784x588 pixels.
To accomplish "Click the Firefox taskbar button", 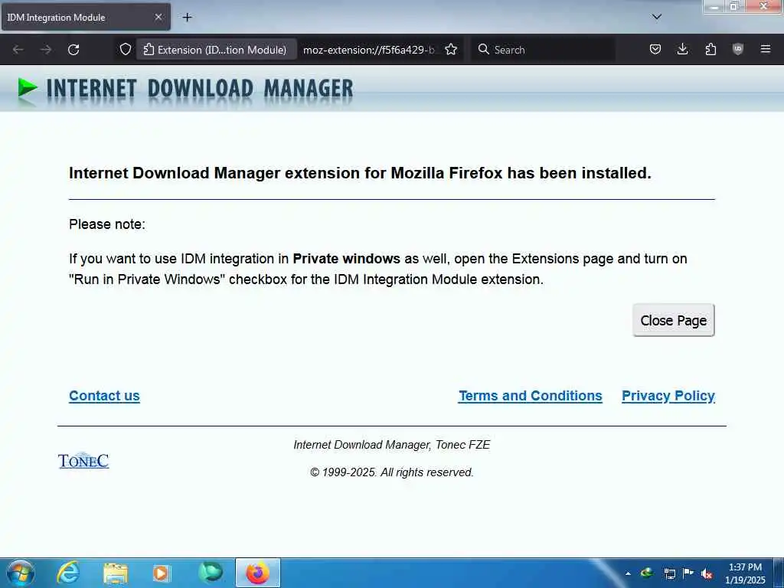I will click(x=257, y=573).
